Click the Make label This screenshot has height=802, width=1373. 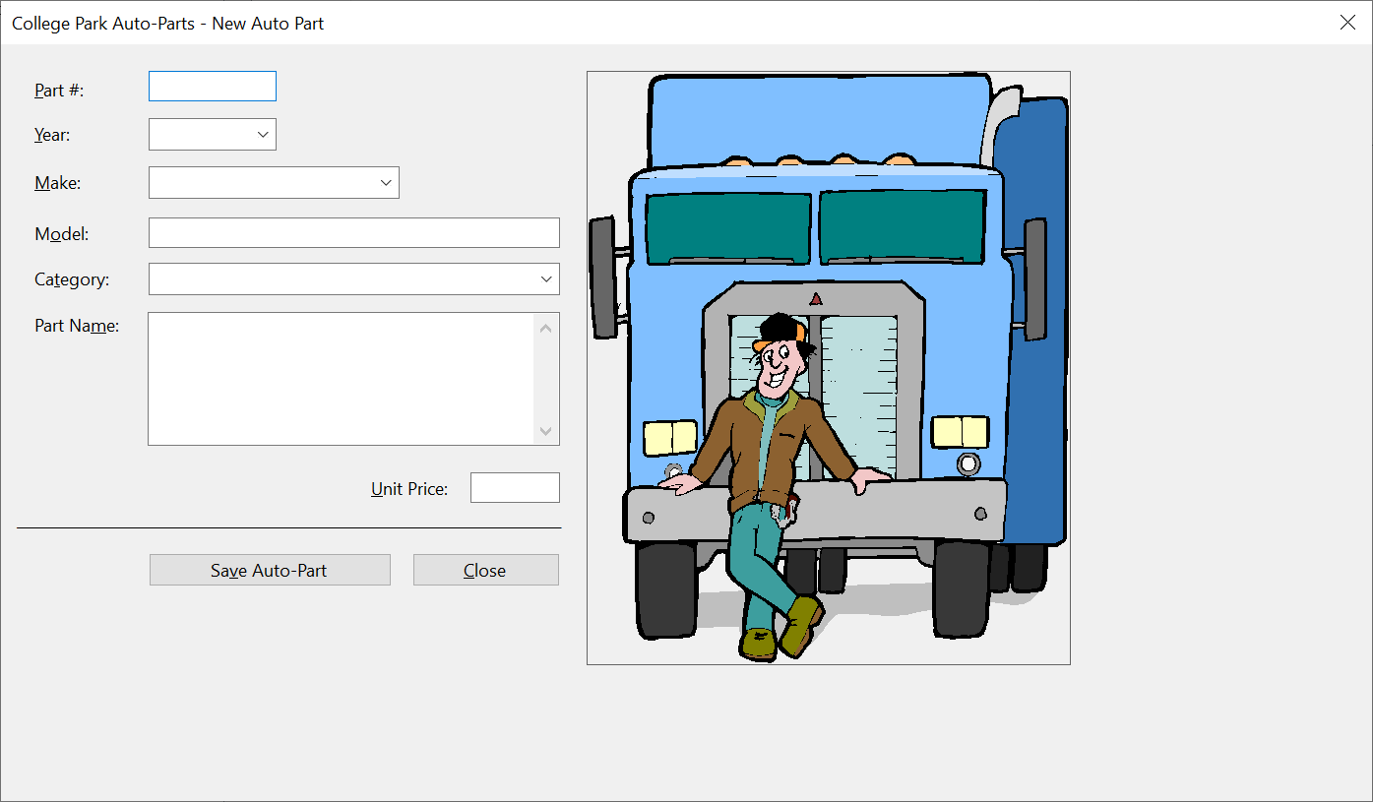(x=57, y=183)
